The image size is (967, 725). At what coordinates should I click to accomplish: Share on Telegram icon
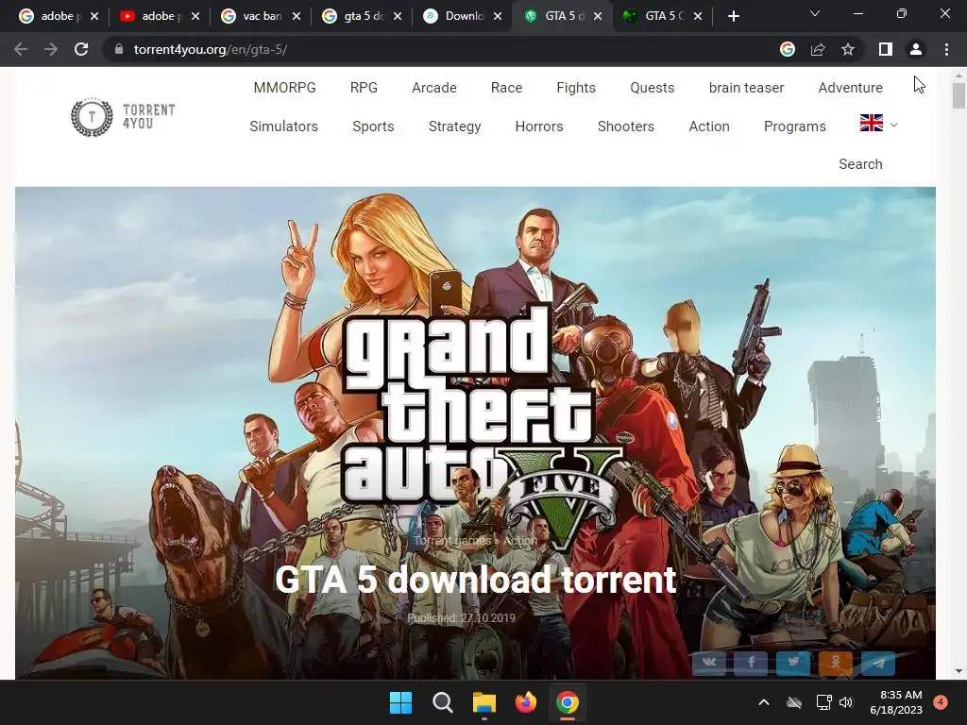coord(877,663)
